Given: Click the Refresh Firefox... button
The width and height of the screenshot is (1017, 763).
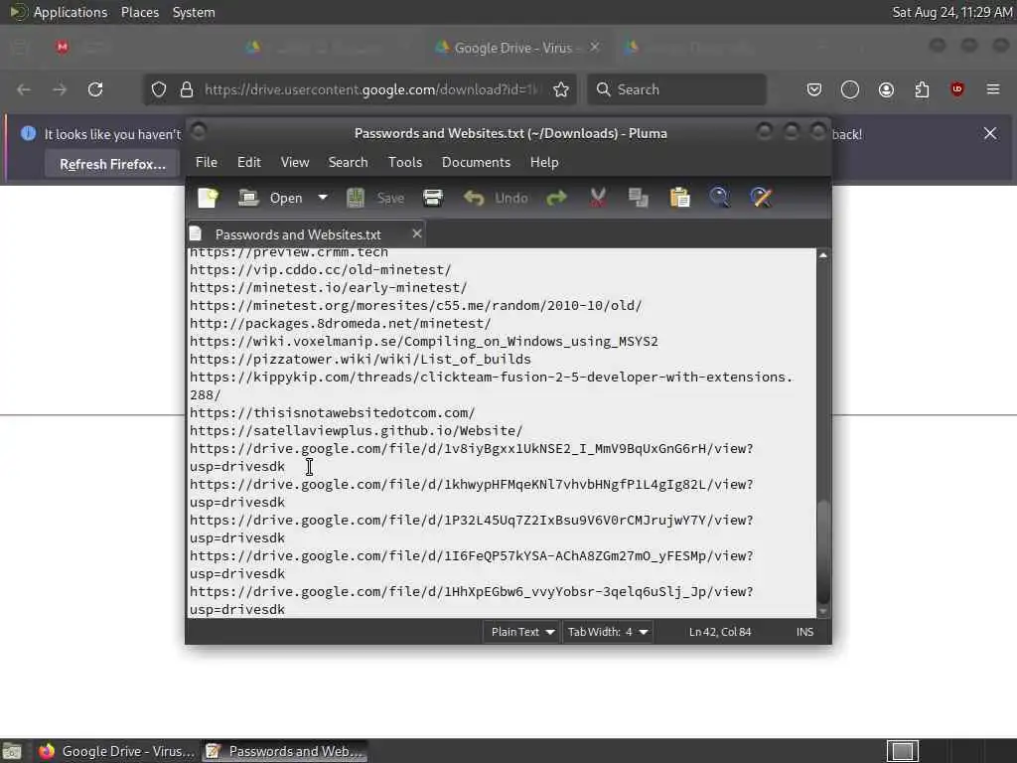Looking at the screenshot, I should click(112, 164).
